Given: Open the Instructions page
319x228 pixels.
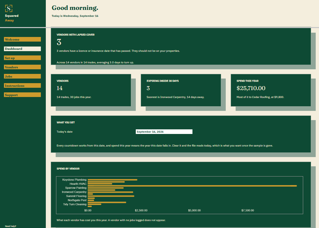Looking at the screenshot, I should click(x=22, y=85).
